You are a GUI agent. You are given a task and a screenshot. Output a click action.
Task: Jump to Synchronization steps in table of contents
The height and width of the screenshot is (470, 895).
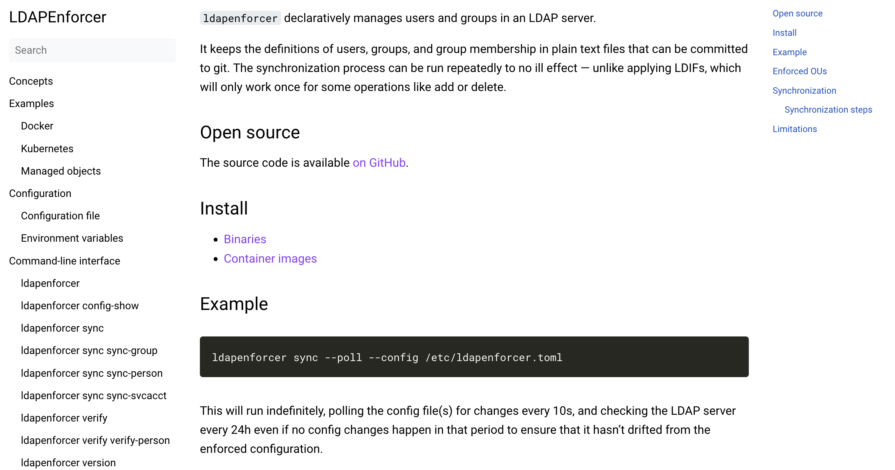(x=828, y=110)
